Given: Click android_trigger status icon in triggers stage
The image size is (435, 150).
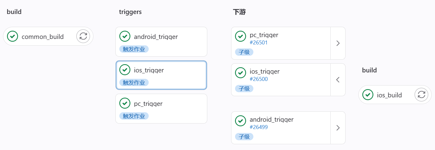Looking at the screenshot, I should coord(125,36).
